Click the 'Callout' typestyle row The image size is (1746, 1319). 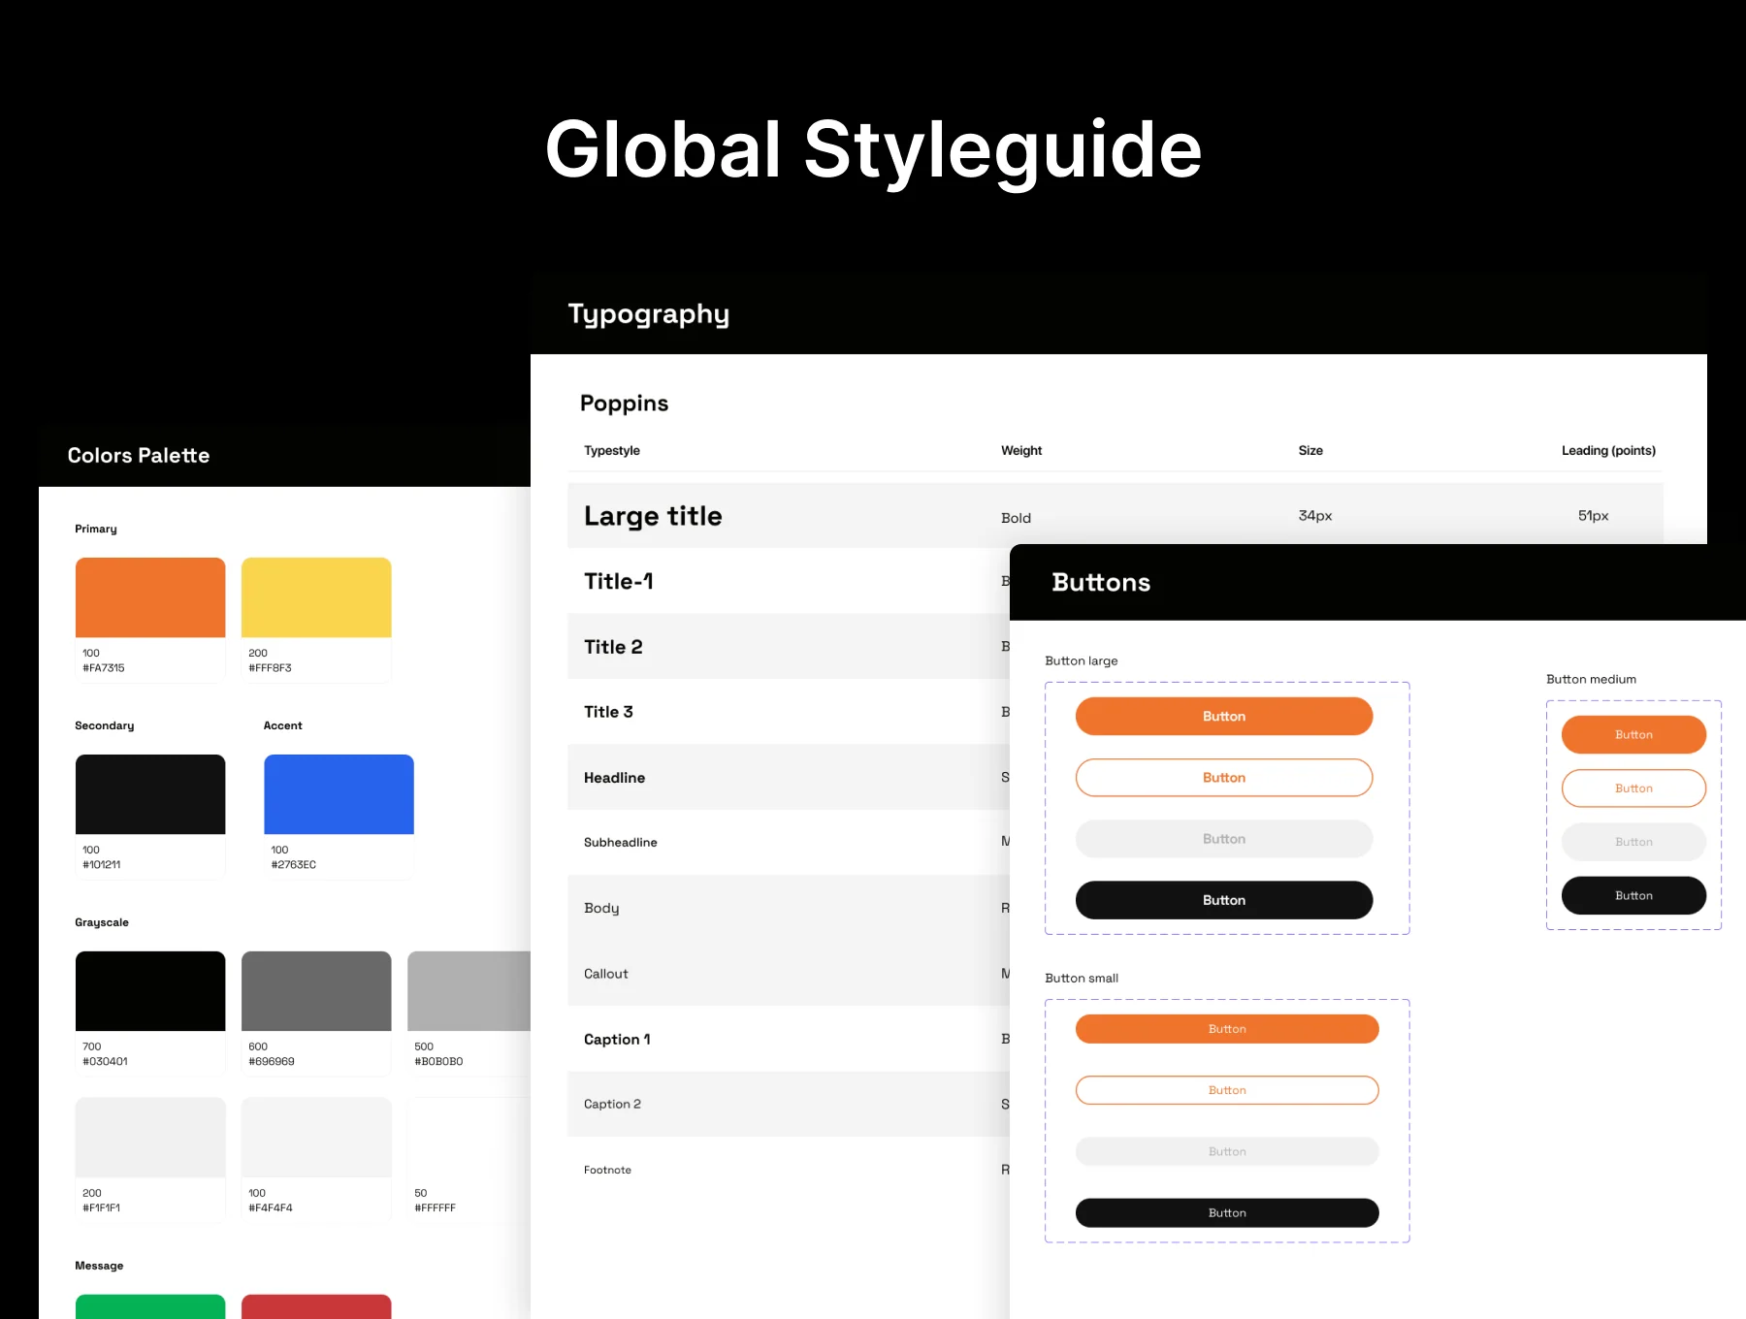(789, 974)
